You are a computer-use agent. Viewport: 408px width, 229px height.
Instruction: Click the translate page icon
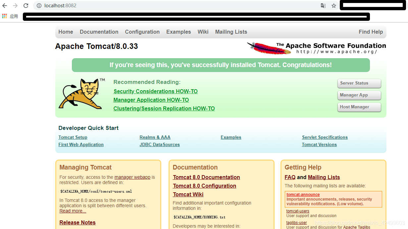pos(323,6)
